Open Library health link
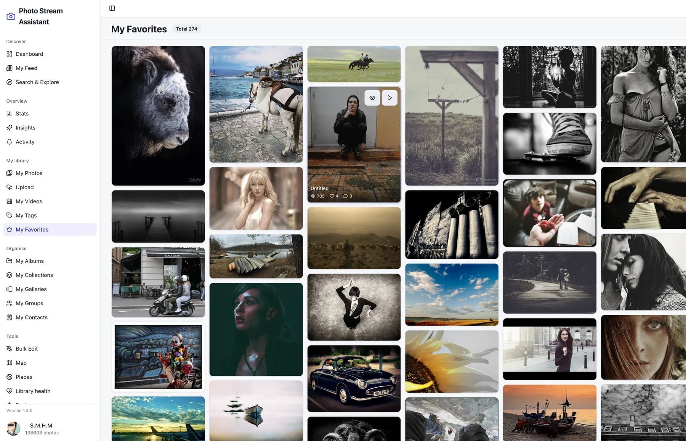Screen dimensions: 686x441 (50, 391)
